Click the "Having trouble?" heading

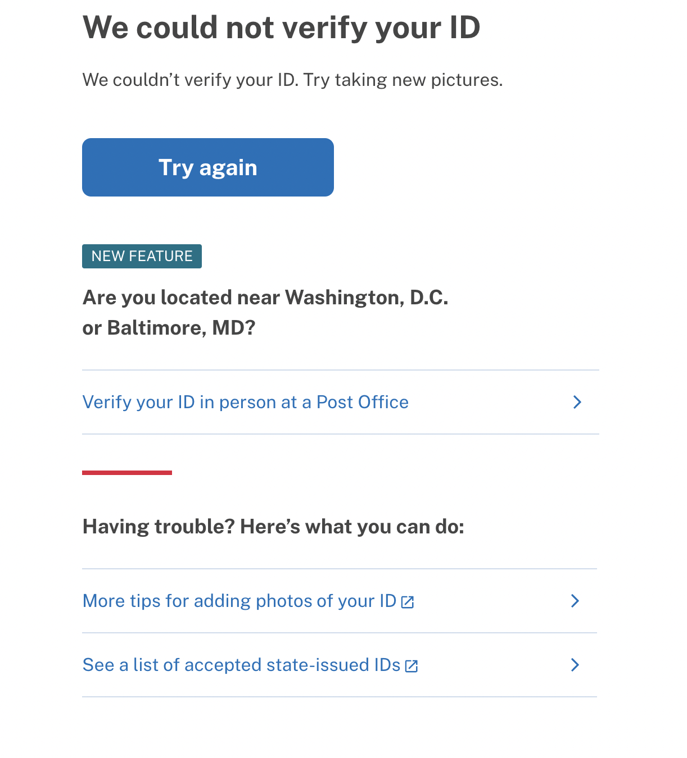tap(273, 527)
